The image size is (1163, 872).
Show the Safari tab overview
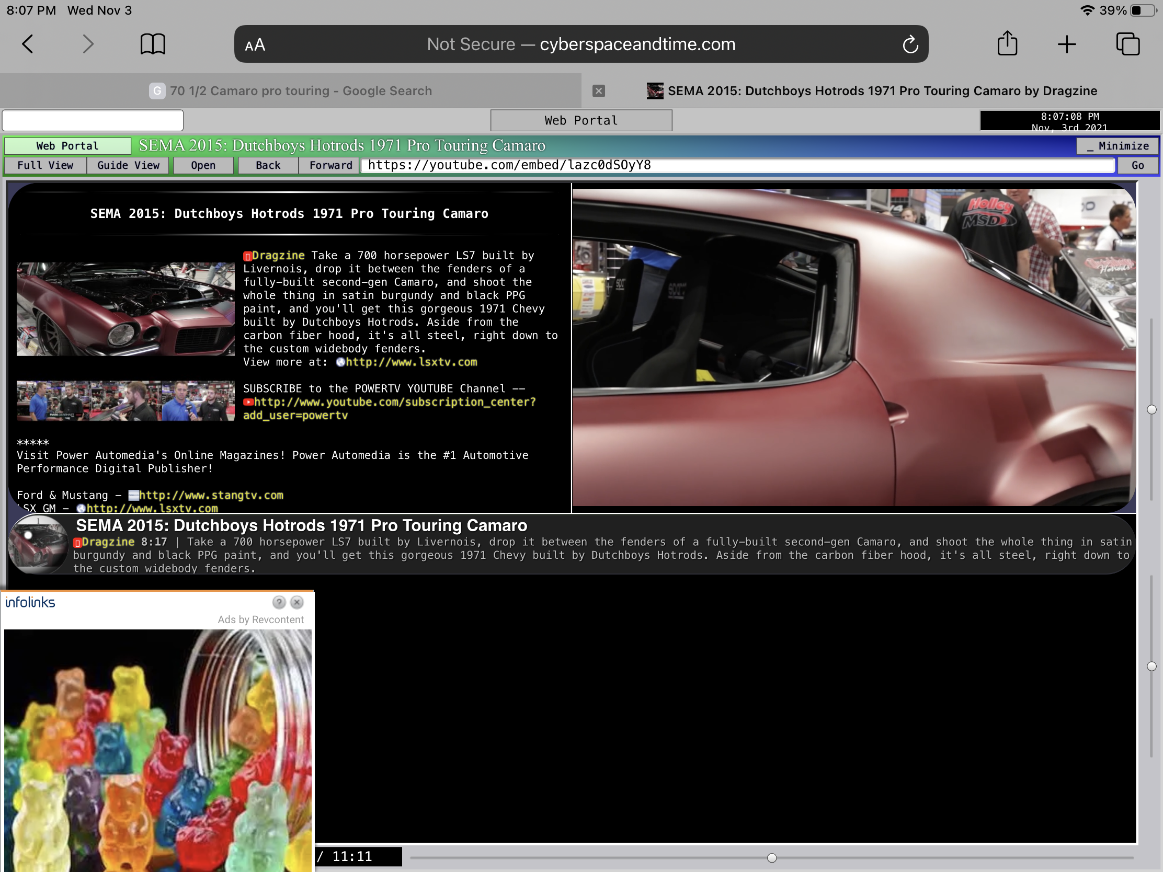pyautogui.click(x=1128, y=44)
